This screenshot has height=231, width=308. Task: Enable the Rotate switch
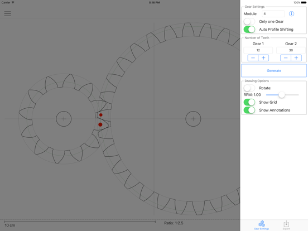coord(249,88)
